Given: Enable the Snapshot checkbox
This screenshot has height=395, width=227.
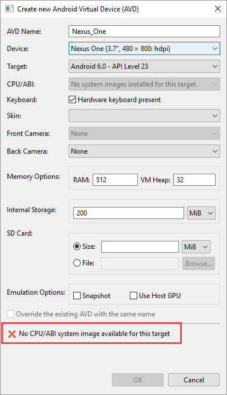Looking at the screenshot, I should [x=77, y=295].
